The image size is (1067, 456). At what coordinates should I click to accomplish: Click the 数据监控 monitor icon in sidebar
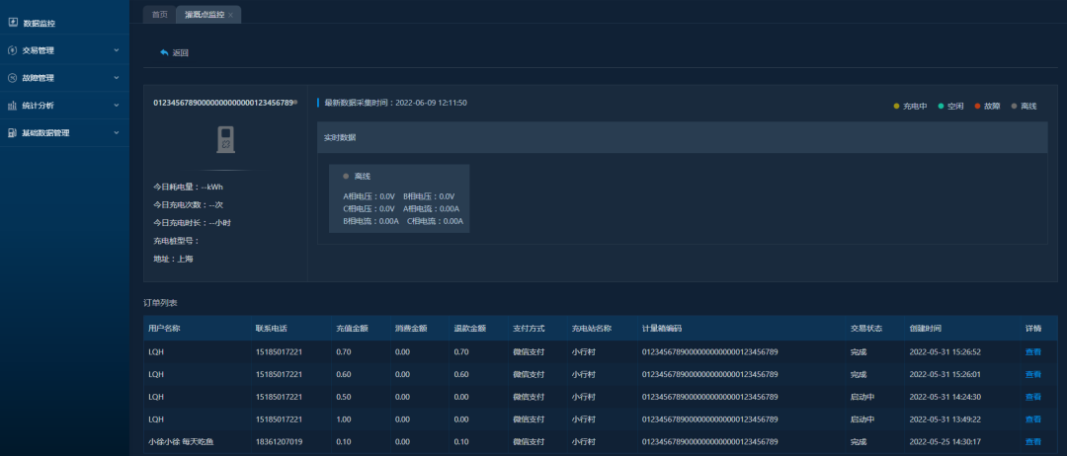[13, 23]
